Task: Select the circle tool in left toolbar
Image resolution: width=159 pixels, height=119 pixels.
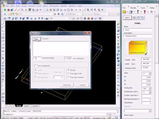Action: click(3, 38)
